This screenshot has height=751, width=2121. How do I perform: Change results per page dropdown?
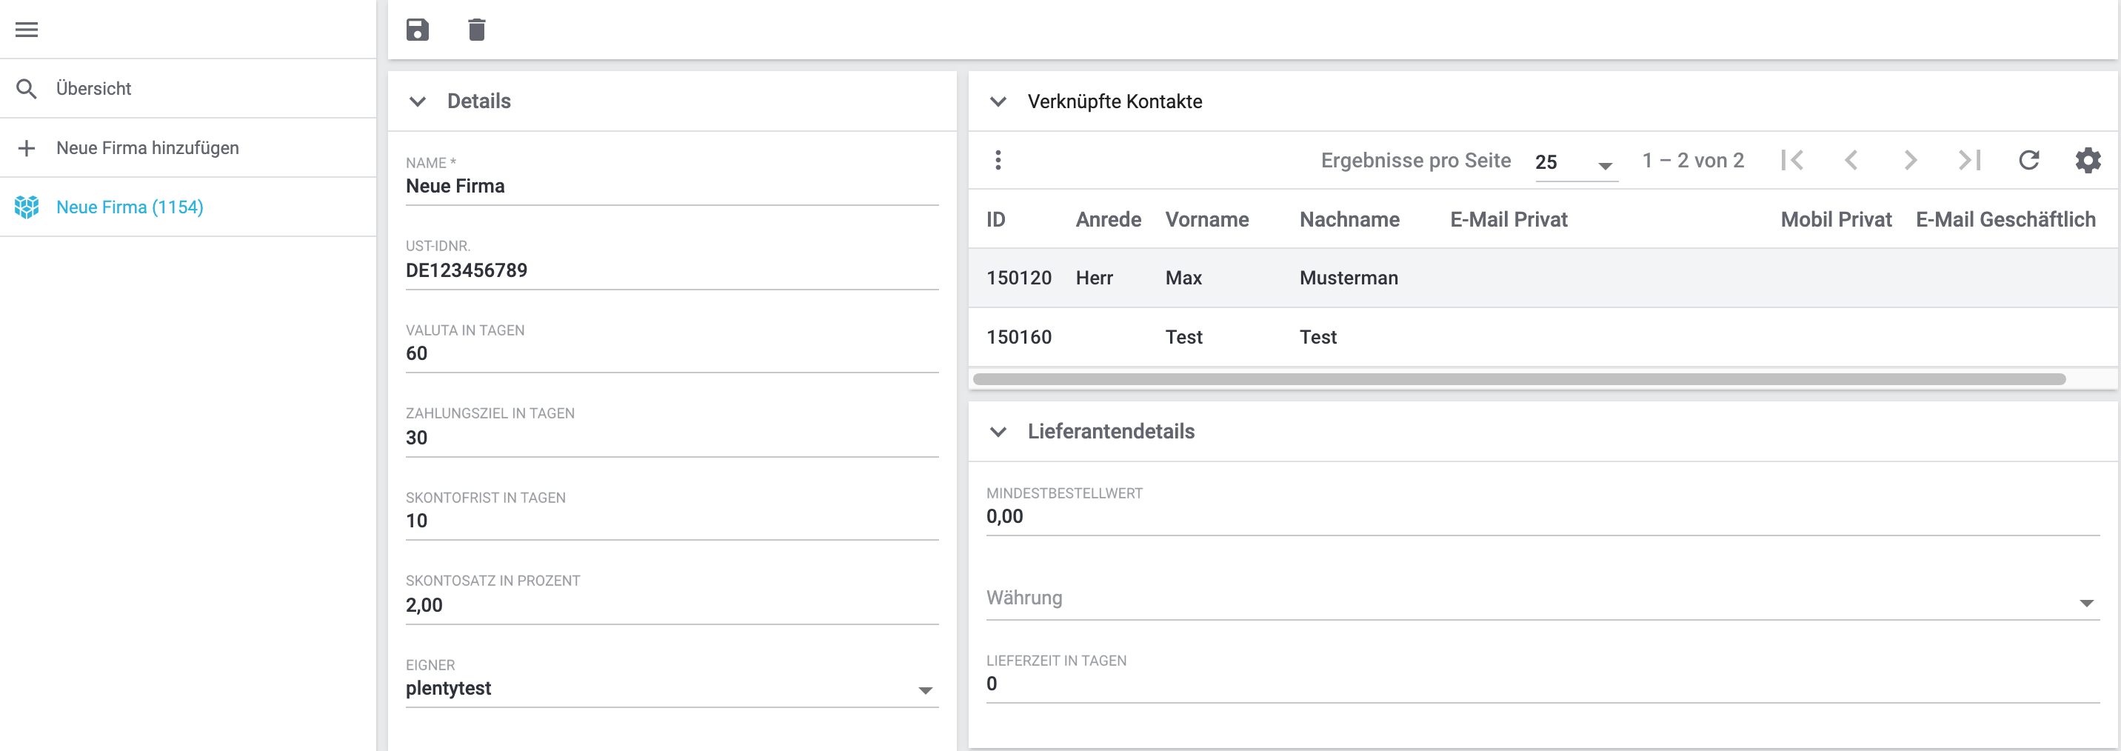click(1574, 162)
